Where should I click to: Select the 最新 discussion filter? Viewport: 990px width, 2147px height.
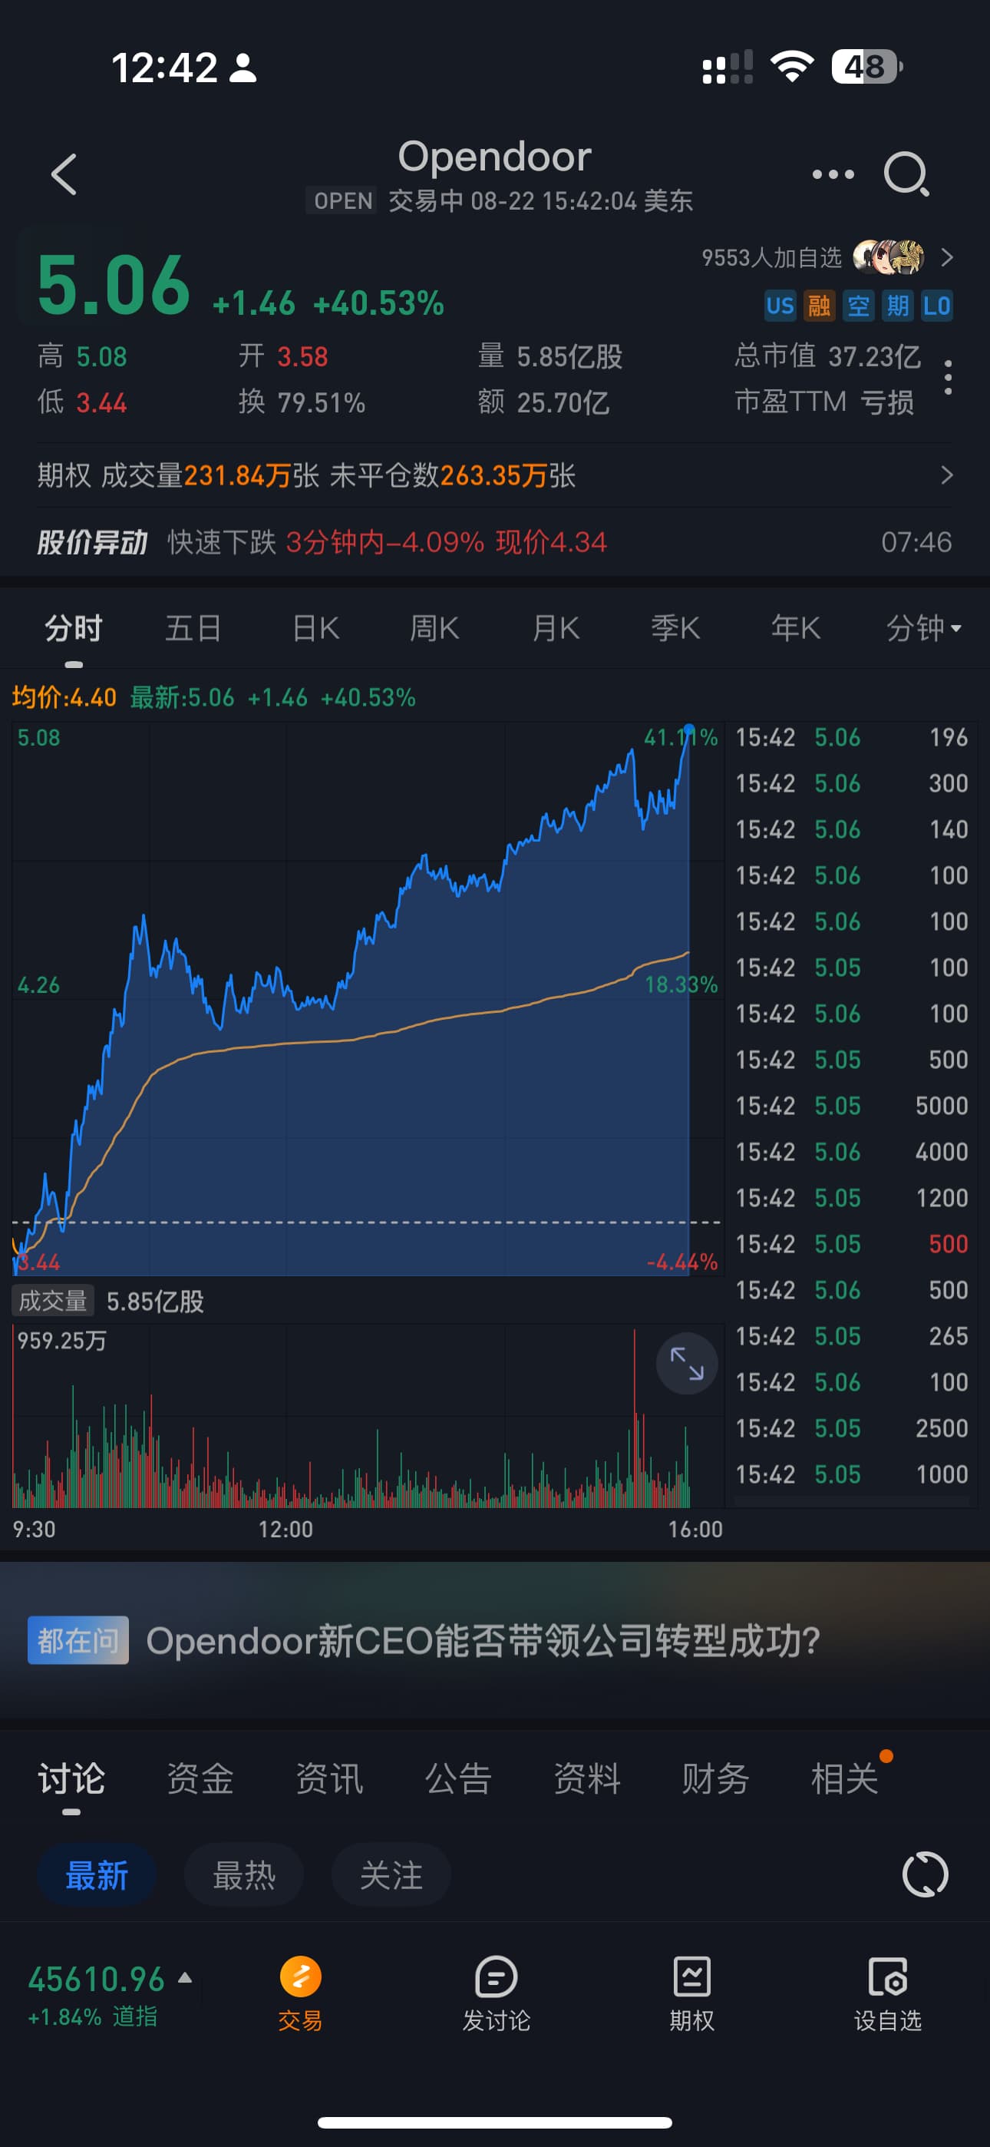pos(97,1875)
